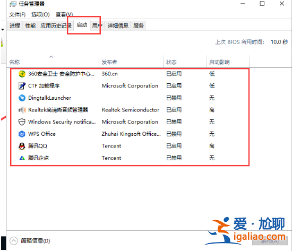Select the 360安全卫士 安全防护中心 row name
The image size is (292, 251).
(x=61, y=74)
